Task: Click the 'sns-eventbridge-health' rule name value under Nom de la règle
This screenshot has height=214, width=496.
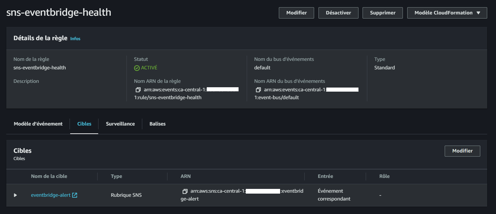Action: click(x=40, y=68)
